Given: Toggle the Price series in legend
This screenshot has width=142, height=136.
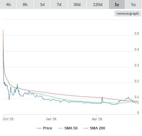Looking at the screenshot, I should point(48,128).
